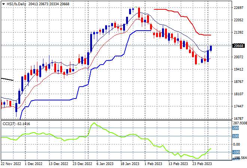Click the red upper trailing line end
The height and width of the screenshot is (168, 247).
click(x=210, y=35)
